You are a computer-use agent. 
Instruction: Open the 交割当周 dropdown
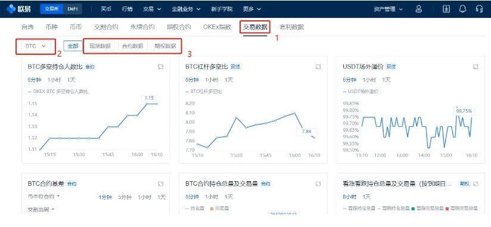point(41,210)
